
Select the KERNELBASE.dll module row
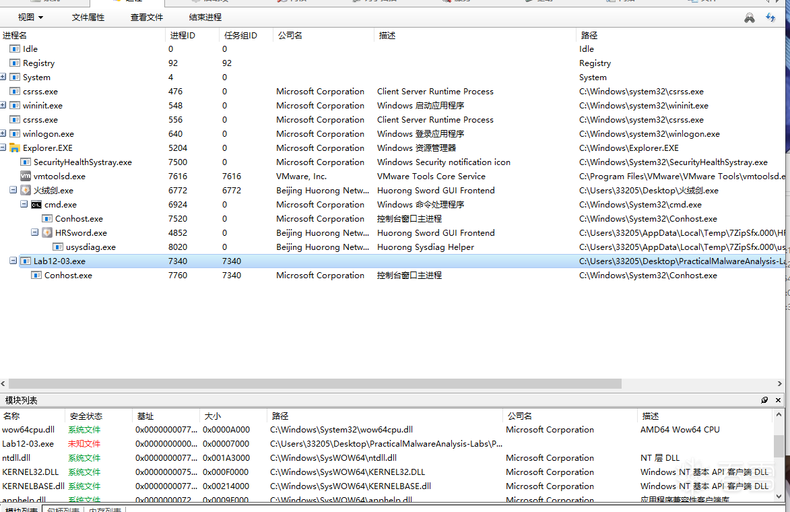[x=387, y=486]
